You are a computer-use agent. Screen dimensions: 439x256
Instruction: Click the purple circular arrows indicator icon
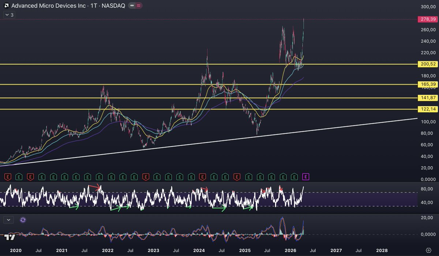point(23,220)
